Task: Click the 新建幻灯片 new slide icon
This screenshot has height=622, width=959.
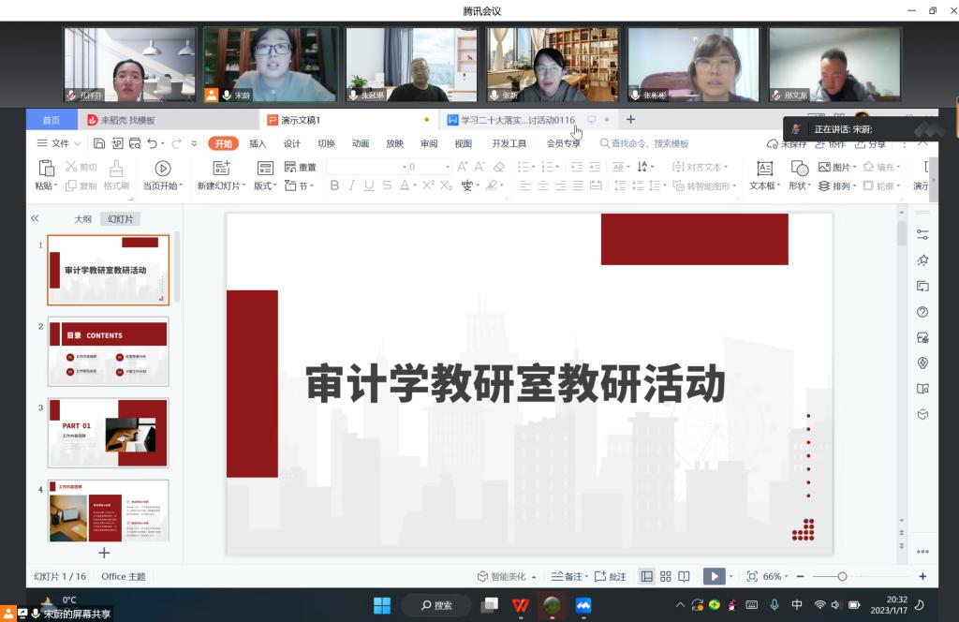Action: pos(221,169)
